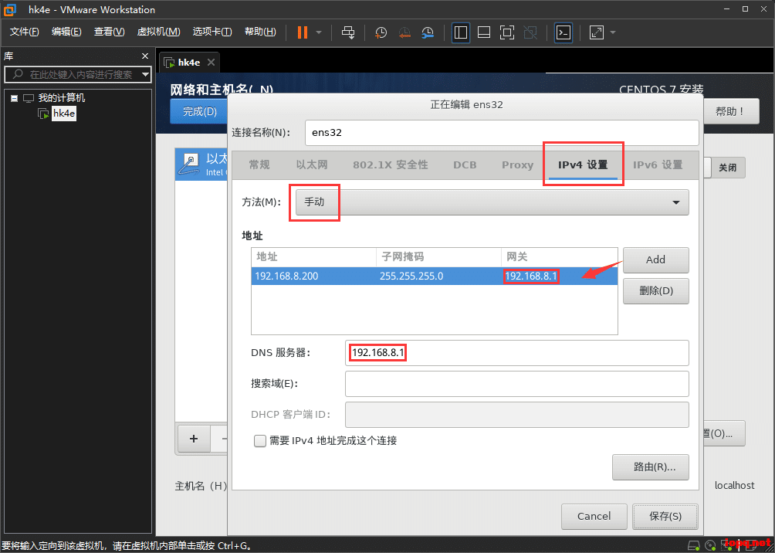Toggle the library panel visibility
This screenshot has height=553, width=775.
[x=460, y=32]
